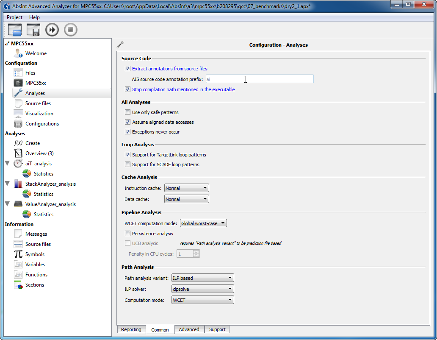Click the aiT_analysis stopwatch icon
The width and height of the screenshot is (437, 340).
(x=18, y=164)
